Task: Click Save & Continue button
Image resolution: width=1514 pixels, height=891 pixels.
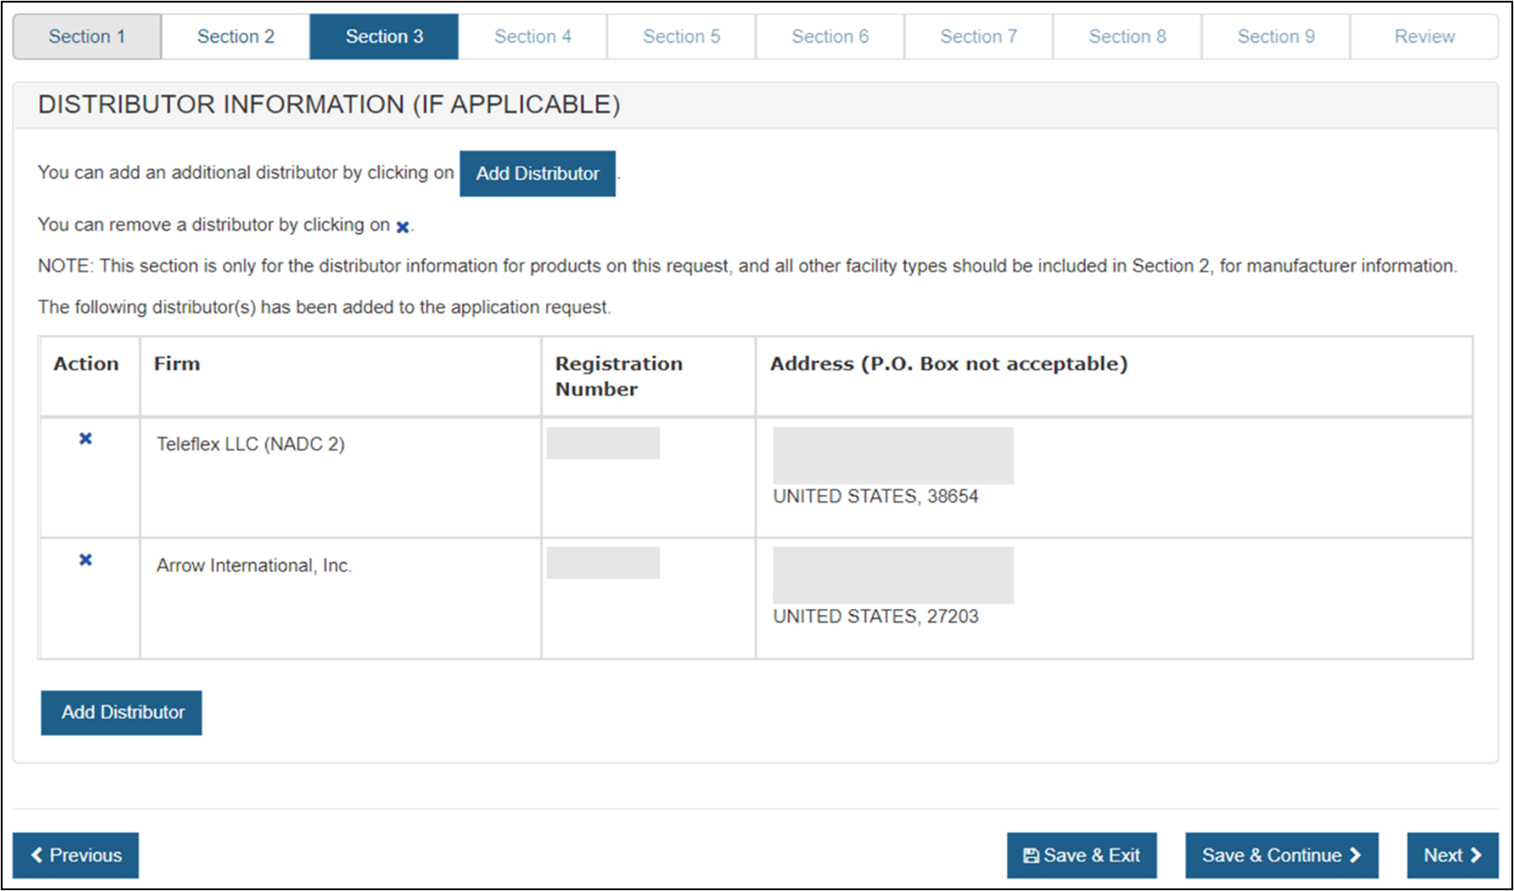Action: click(x=1282, y=855)
